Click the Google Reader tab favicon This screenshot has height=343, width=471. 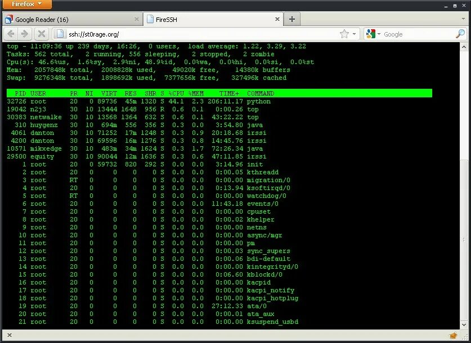(x=9, y=20)
